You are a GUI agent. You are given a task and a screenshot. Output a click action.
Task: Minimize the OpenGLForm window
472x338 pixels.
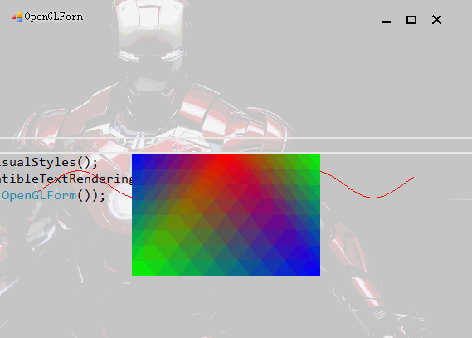point(387,22)
